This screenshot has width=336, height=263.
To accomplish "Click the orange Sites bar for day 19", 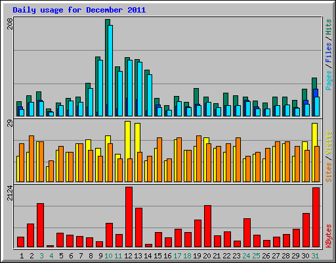I will point(199,158).
